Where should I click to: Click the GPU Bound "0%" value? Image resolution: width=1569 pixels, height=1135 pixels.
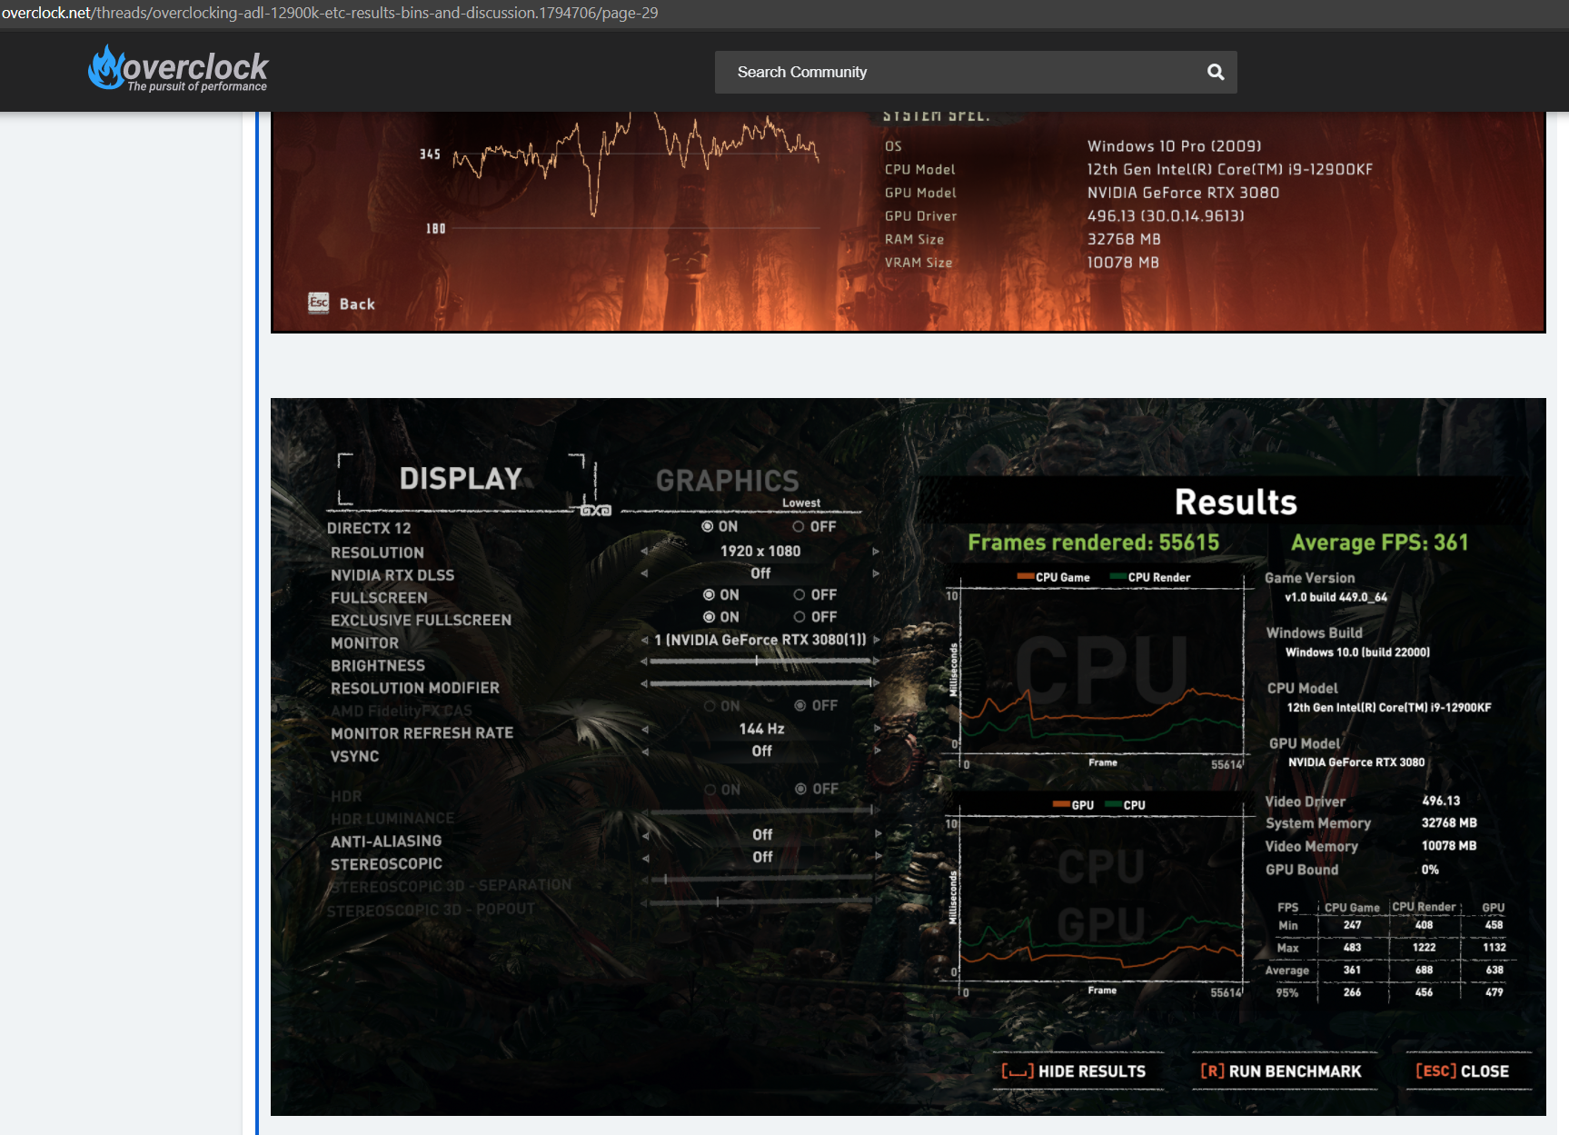(x=1430, y=870)
